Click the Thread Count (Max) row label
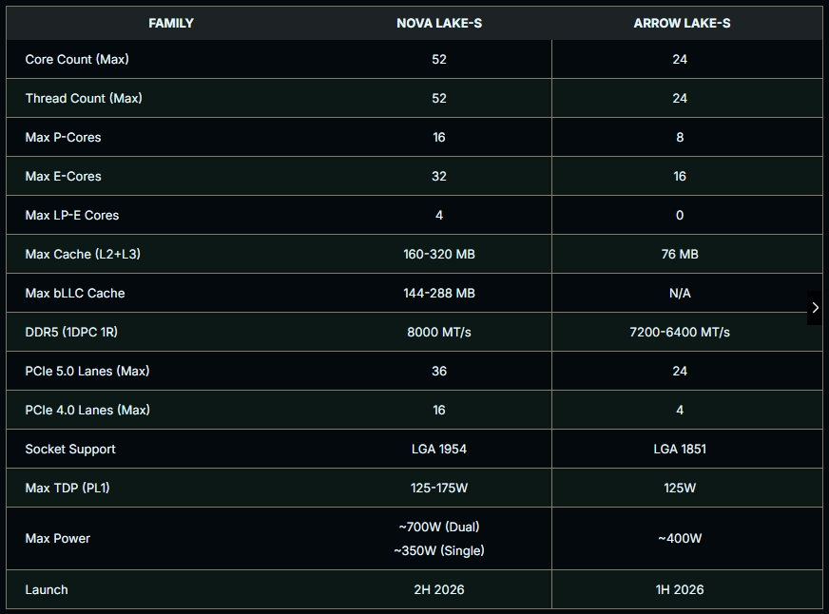The image size is (829, 614). coord(84,98)
